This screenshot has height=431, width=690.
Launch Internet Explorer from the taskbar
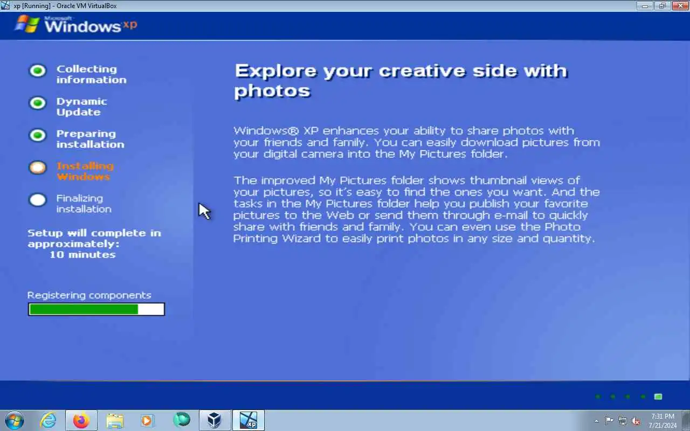point(49,420)
